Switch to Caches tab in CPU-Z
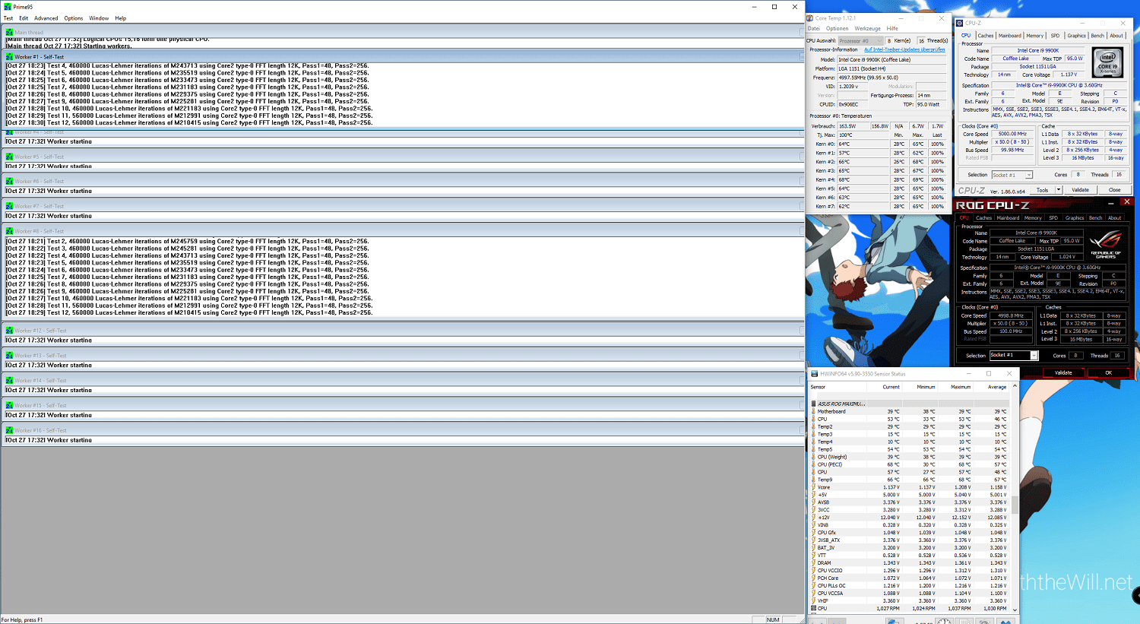 click(986, 36)
